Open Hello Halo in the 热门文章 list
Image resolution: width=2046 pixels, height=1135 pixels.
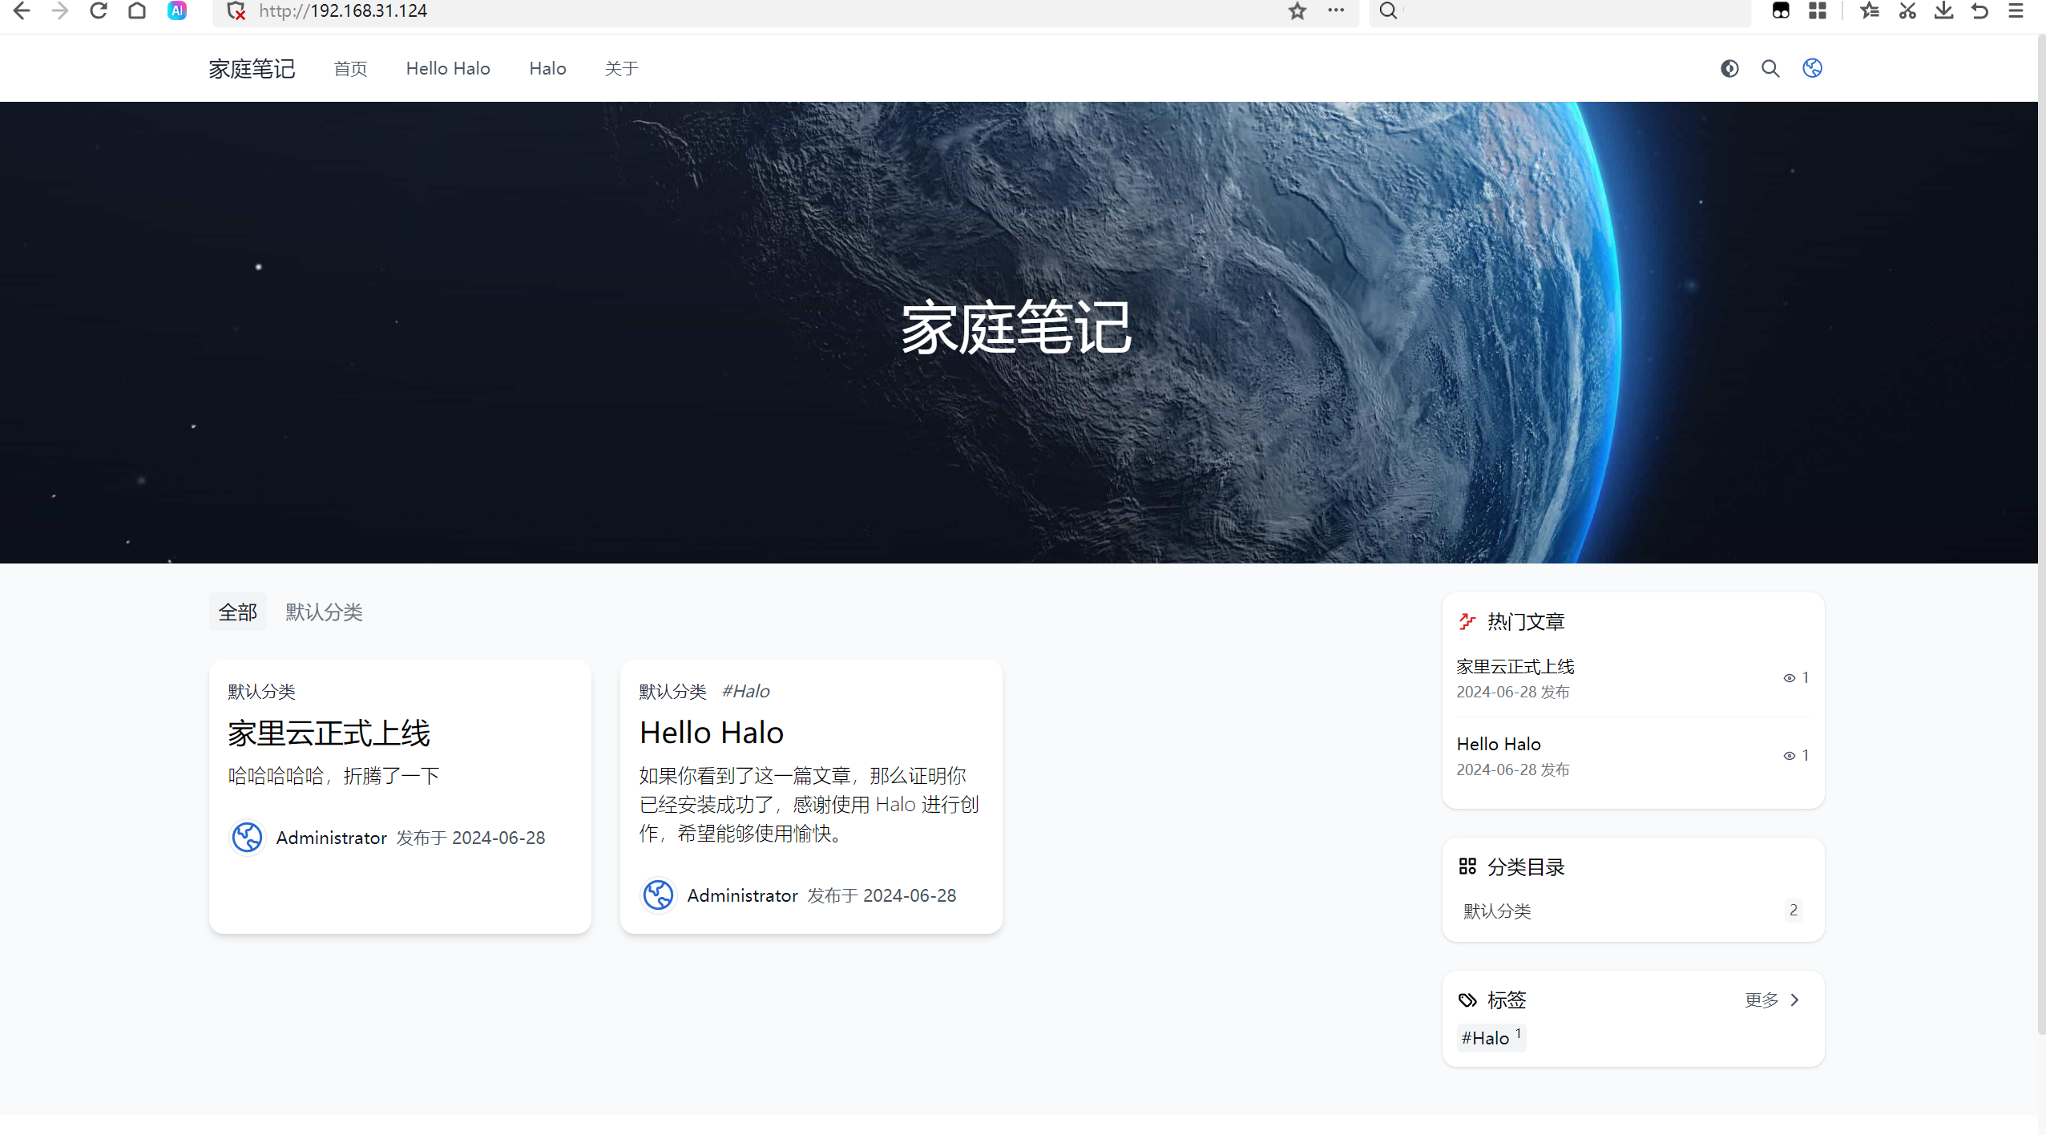1498,745
